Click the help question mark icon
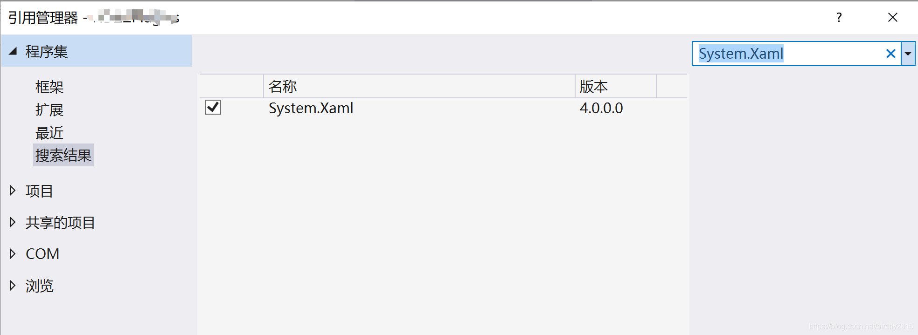 click(838, 17)
